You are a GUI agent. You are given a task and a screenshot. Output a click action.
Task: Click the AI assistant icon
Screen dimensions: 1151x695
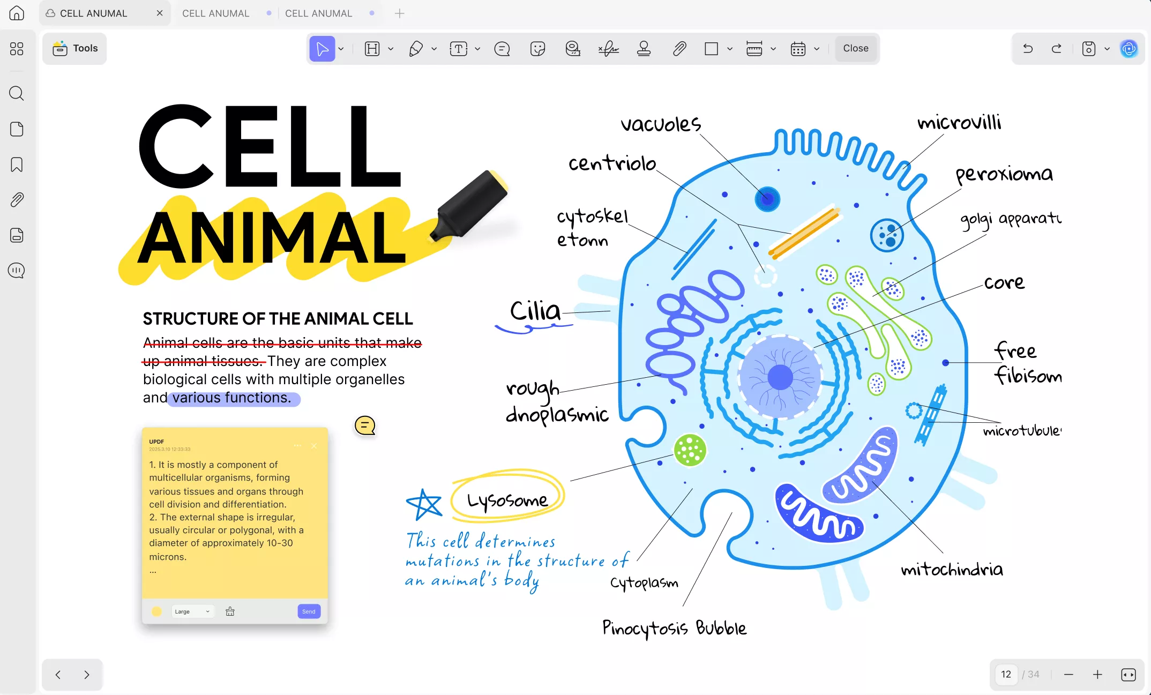pos(1128,49)
